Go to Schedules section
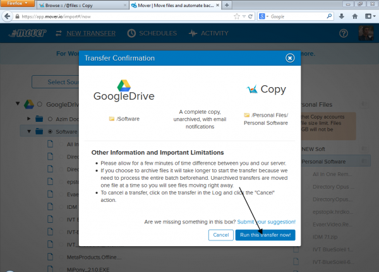379x272 pixels. click(x=152, y=33)
